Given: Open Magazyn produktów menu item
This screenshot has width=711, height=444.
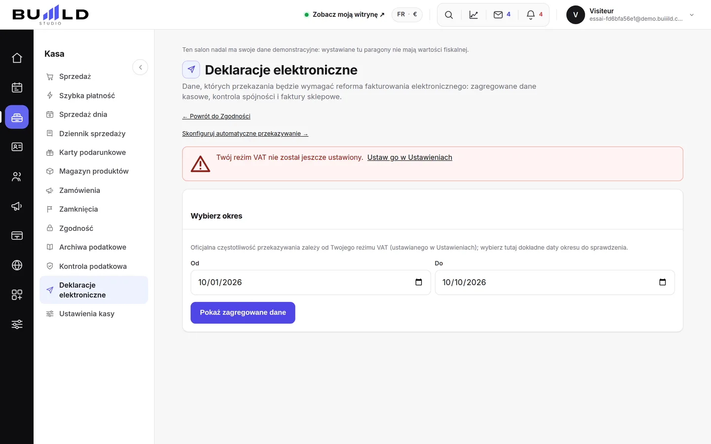Looking at the screenshot, I should (94, 171).
